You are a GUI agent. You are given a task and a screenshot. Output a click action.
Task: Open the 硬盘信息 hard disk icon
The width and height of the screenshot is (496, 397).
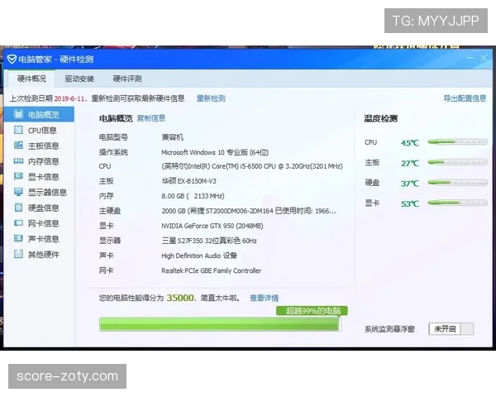pos(19,208)
